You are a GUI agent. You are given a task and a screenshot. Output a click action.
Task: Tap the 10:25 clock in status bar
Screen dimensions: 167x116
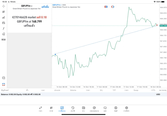5,2
